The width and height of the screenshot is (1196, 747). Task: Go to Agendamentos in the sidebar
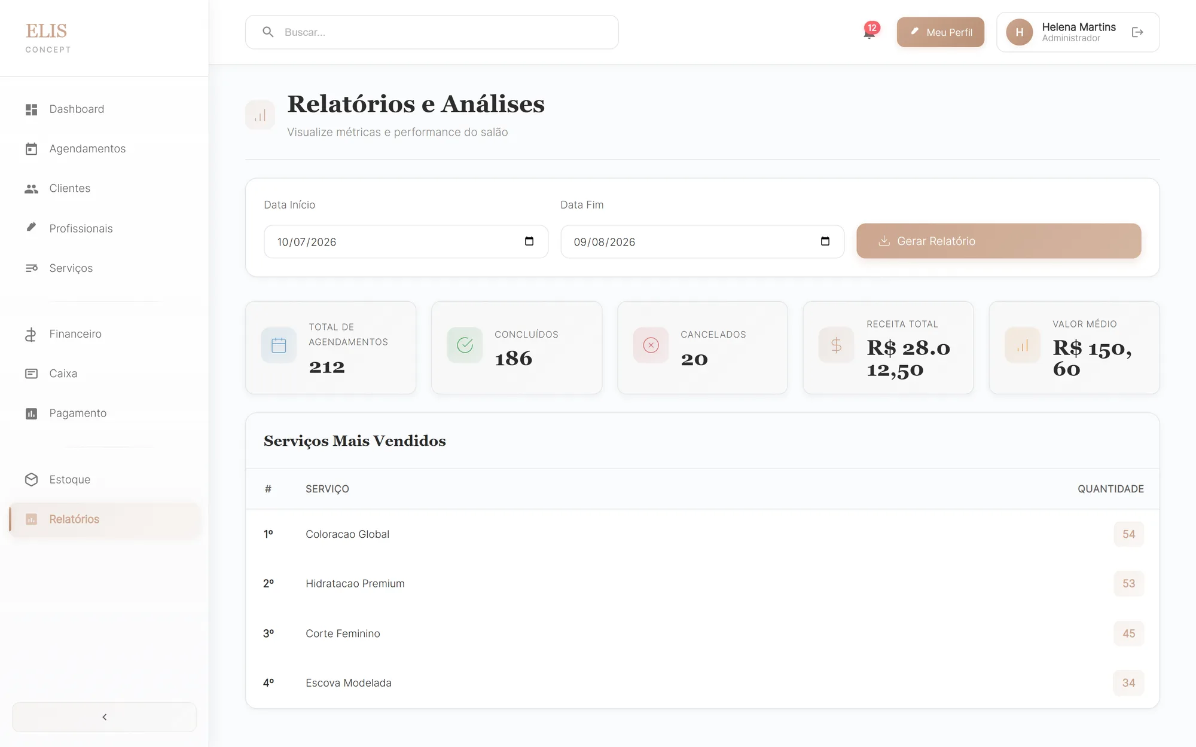pyautogui.click(x=104, y=149)
